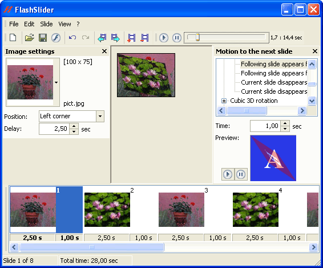This screenshot has height=268, width=323.
Task: Click the New project toolbar icon
Action: point(13,38)
